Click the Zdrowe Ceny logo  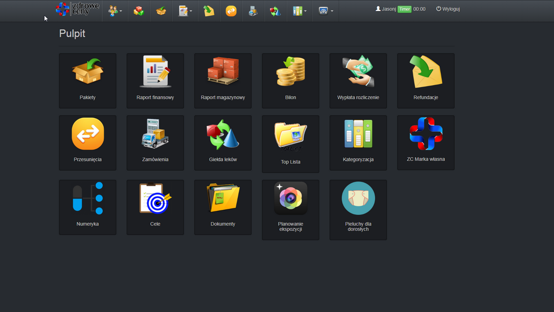pos(78,9)
